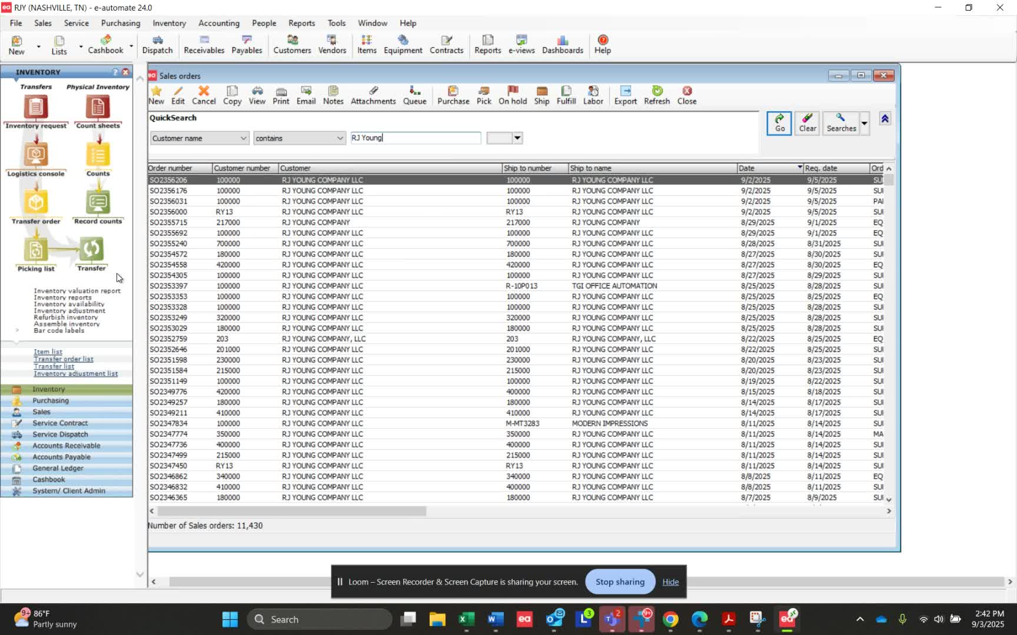
Task: Click the Labor icon in Sales orders toolbar
Action: pos(593,95)
